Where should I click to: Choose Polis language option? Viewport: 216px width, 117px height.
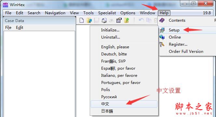124,90
